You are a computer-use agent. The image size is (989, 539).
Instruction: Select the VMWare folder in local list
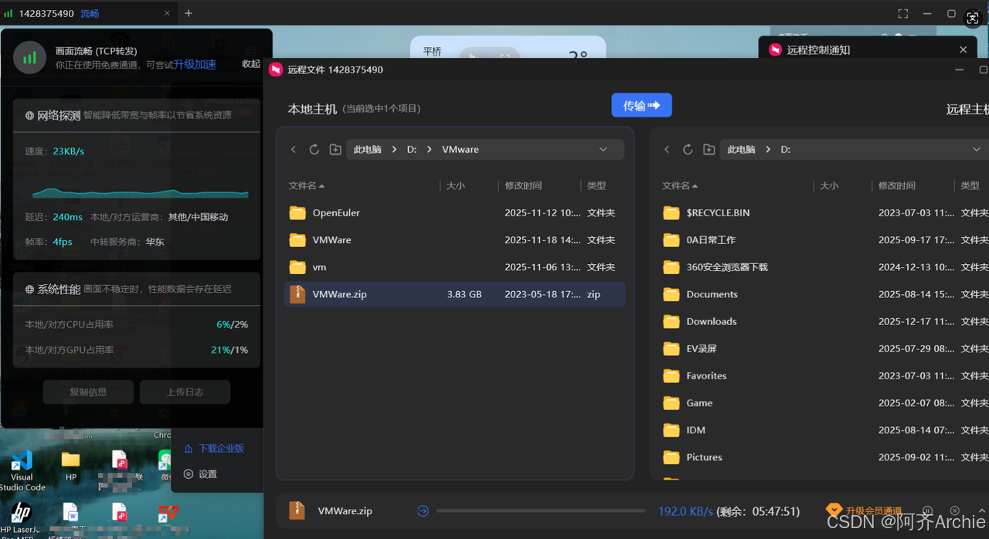click(454, 240)
